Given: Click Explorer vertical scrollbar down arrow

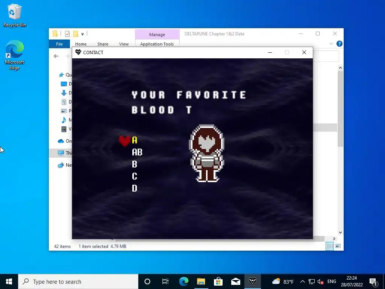Looking at the screenshot, I should click(340, 232).
